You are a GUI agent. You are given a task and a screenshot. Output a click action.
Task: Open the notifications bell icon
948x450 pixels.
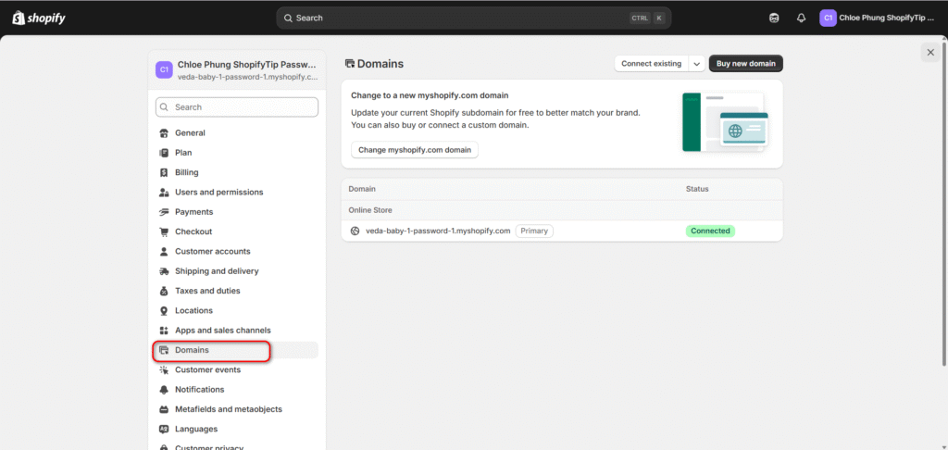click(801, 18)
